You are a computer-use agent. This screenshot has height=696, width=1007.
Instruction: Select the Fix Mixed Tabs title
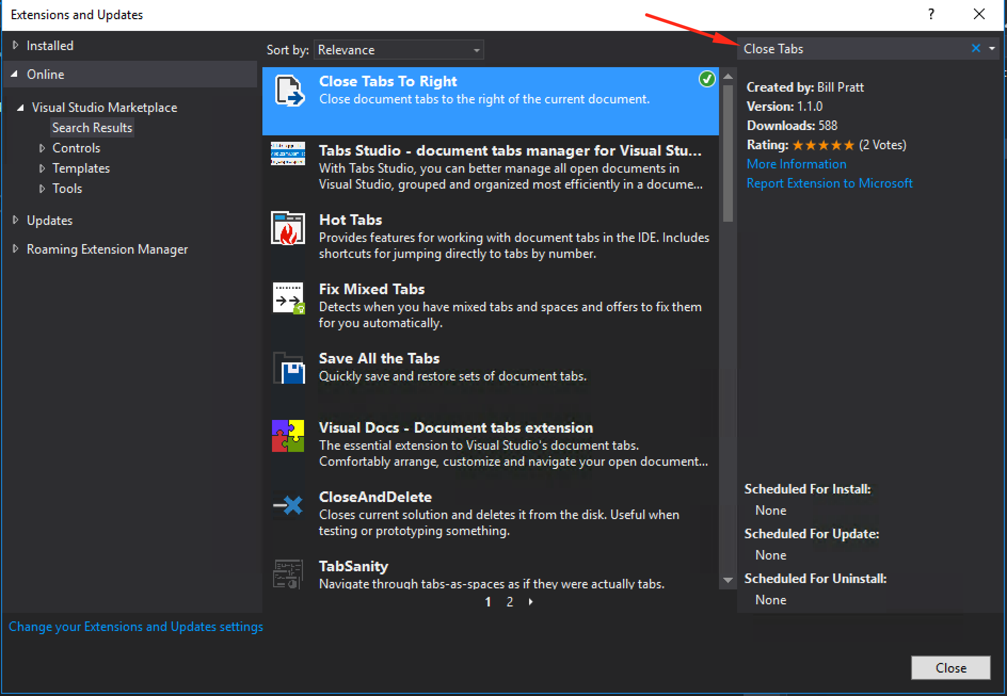tap(372, 289)
